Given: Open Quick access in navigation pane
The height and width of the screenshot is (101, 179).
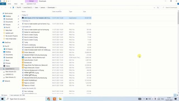Looking at the screenshot, I should (x=8, y=13).
